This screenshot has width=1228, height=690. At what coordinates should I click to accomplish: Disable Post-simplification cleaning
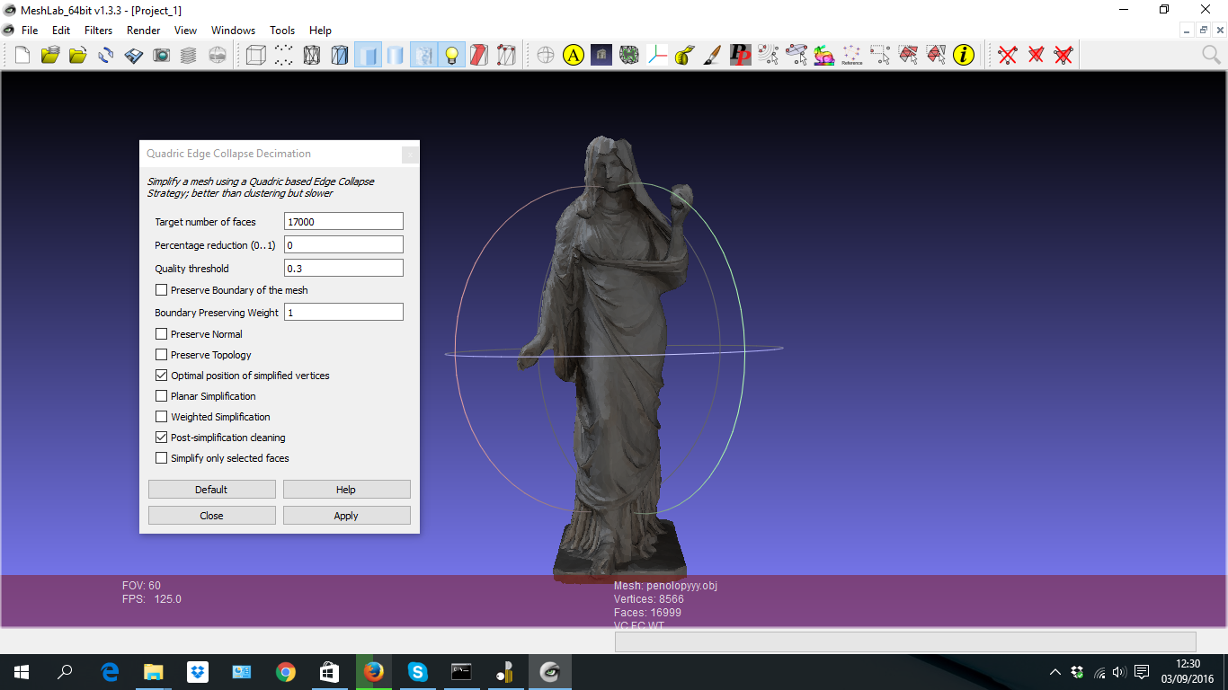162,438
